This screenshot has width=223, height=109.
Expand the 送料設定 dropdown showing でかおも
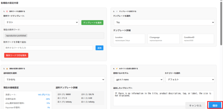point(55,79)
